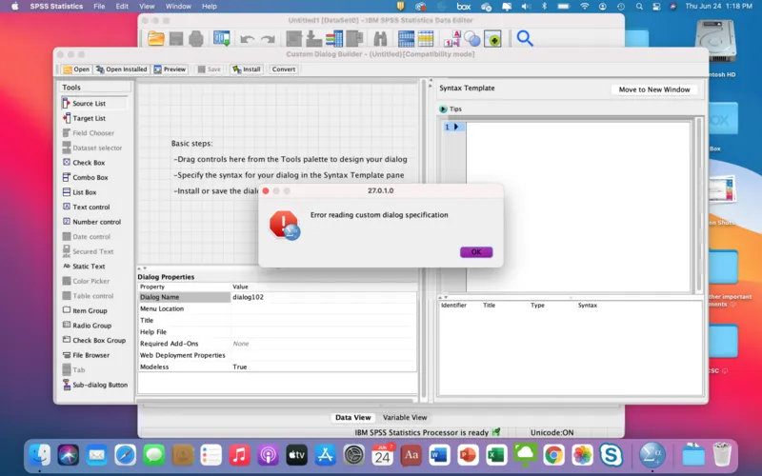Image resolution: width=762 pixels, height=476 pixels.
Task: Open Spotlight search in the menu bar
Action: (639, 7)
